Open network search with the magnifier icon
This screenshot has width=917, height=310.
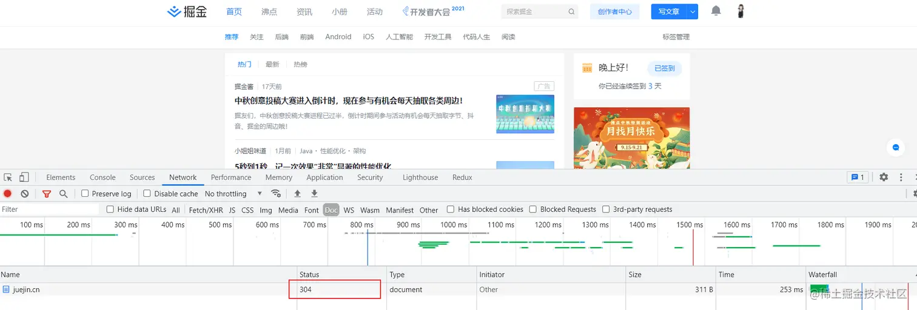pyautogui.click(x=63, y=194)
